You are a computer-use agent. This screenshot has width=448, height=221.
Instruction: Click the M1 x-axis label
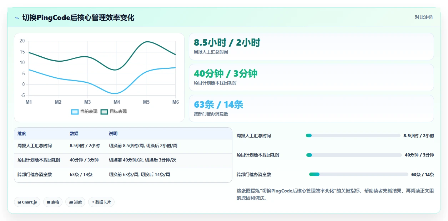(x=29, y=102)
